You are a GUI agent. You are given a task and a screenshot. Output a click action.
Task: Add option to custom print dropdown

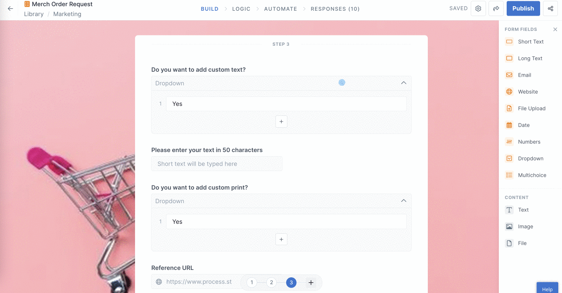281,239
